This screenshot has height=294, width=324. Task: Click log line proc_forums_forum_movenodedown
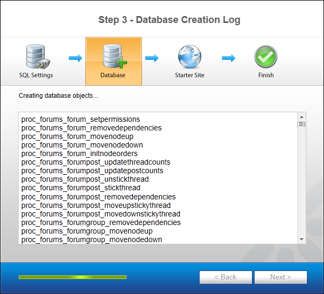tap(82, 145)
